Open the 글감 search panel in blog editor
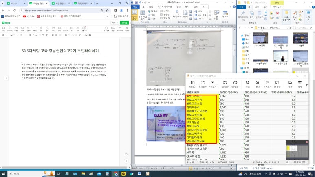Viewport: 315px width, 177px height. pyautogui.click(x=113, y=29)
